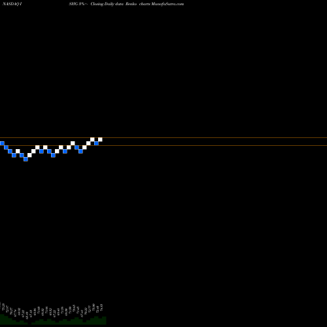Select the rightmost white Renko brick
The width and height of the screenshot is (327, 327).
pos(100,139)
